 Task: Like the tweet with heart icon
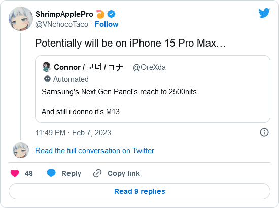coord(15,173)
